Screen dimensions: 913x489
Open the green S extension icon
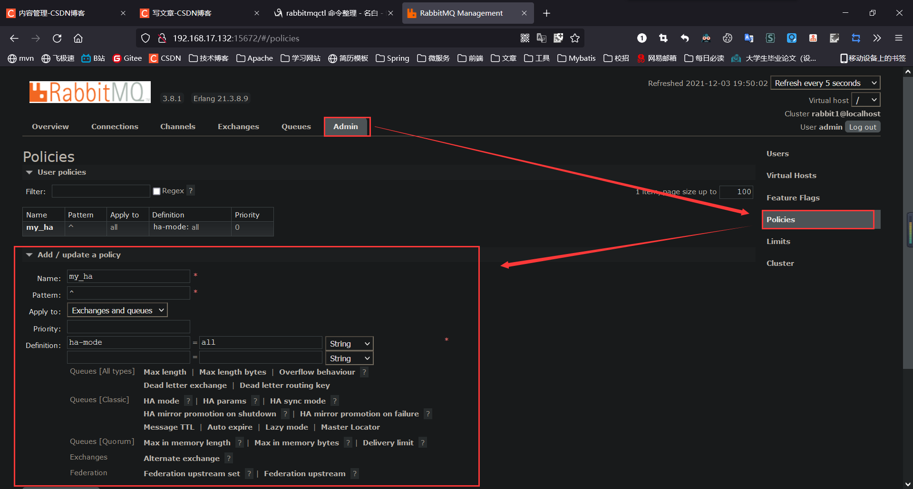[770, 38]
